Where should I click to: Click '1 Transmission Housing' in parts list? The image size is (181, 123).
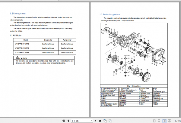(x=109, y=88)
